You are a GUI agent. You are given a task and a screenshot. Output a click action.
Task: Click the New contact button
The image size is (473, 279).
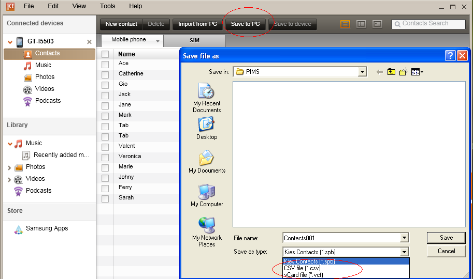coord(121,24)
